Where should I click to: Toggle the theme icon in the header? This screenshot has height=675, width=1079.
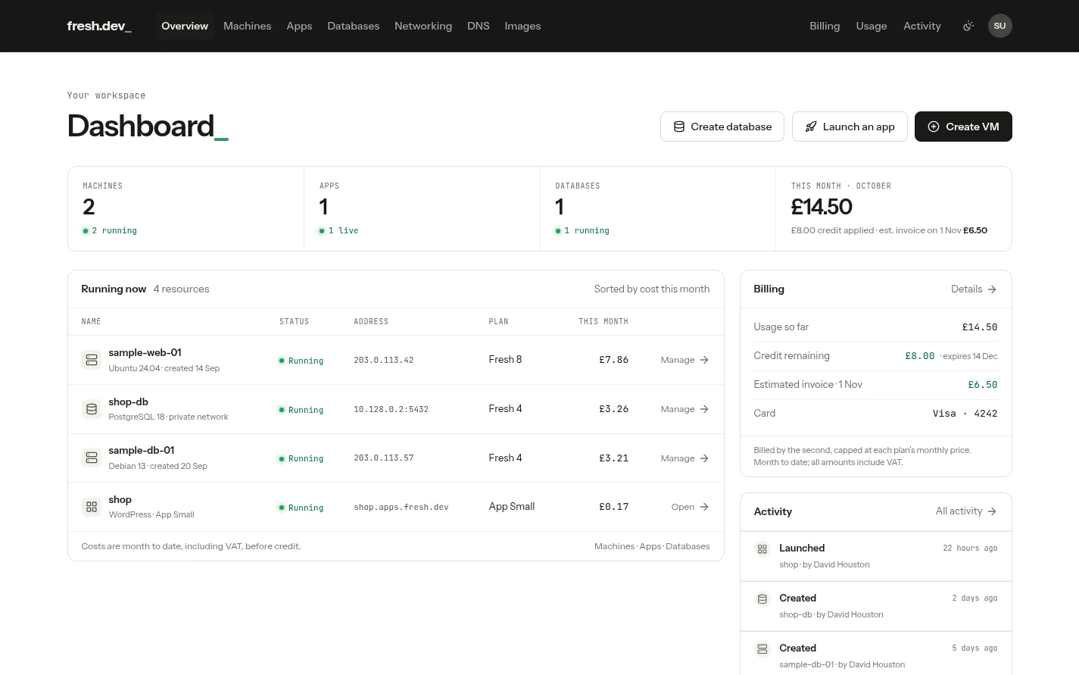coord(968,26)
